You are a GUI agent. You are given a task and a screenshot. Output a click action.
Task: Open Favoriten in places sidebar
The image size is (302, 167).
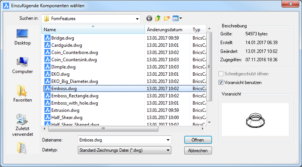(x=22, y=94)
